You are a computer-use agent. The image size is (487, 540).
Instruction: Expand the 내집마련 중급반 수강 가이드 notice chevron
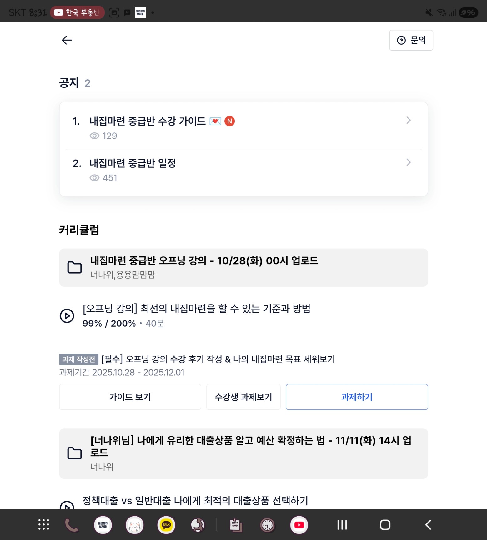(x=408, y=121)
